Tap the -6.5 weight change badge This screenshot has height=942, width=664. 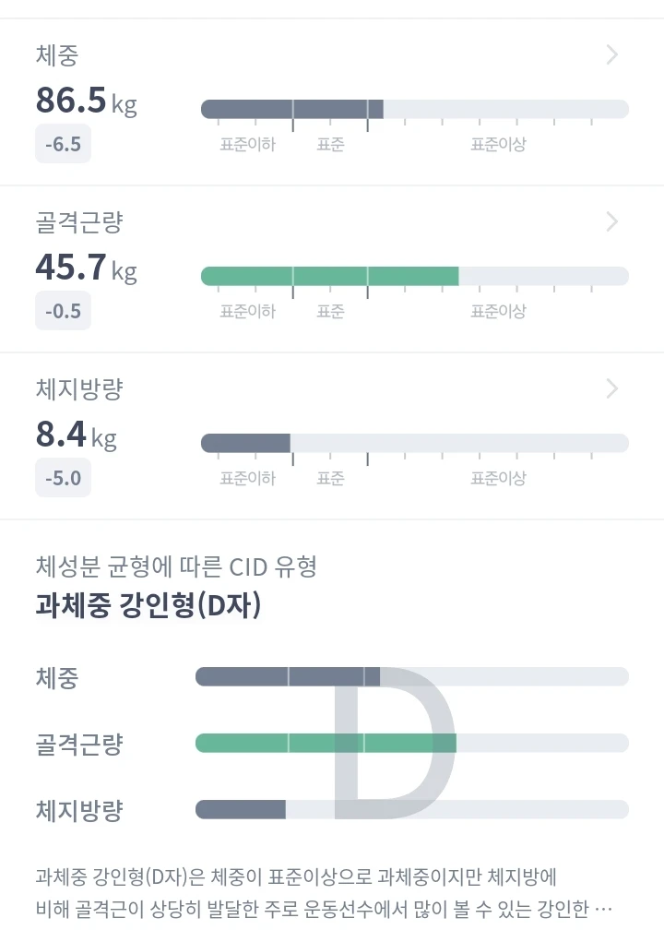click(x=63, y=144)
